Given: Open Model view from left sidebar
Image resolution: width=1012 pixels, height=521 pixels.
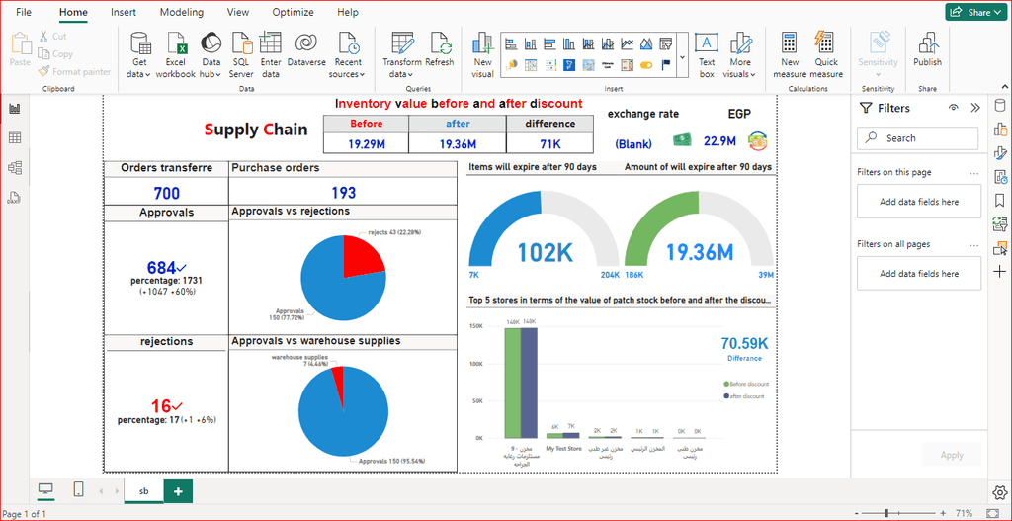Looking at the screenshot, I should coord(14,168).
